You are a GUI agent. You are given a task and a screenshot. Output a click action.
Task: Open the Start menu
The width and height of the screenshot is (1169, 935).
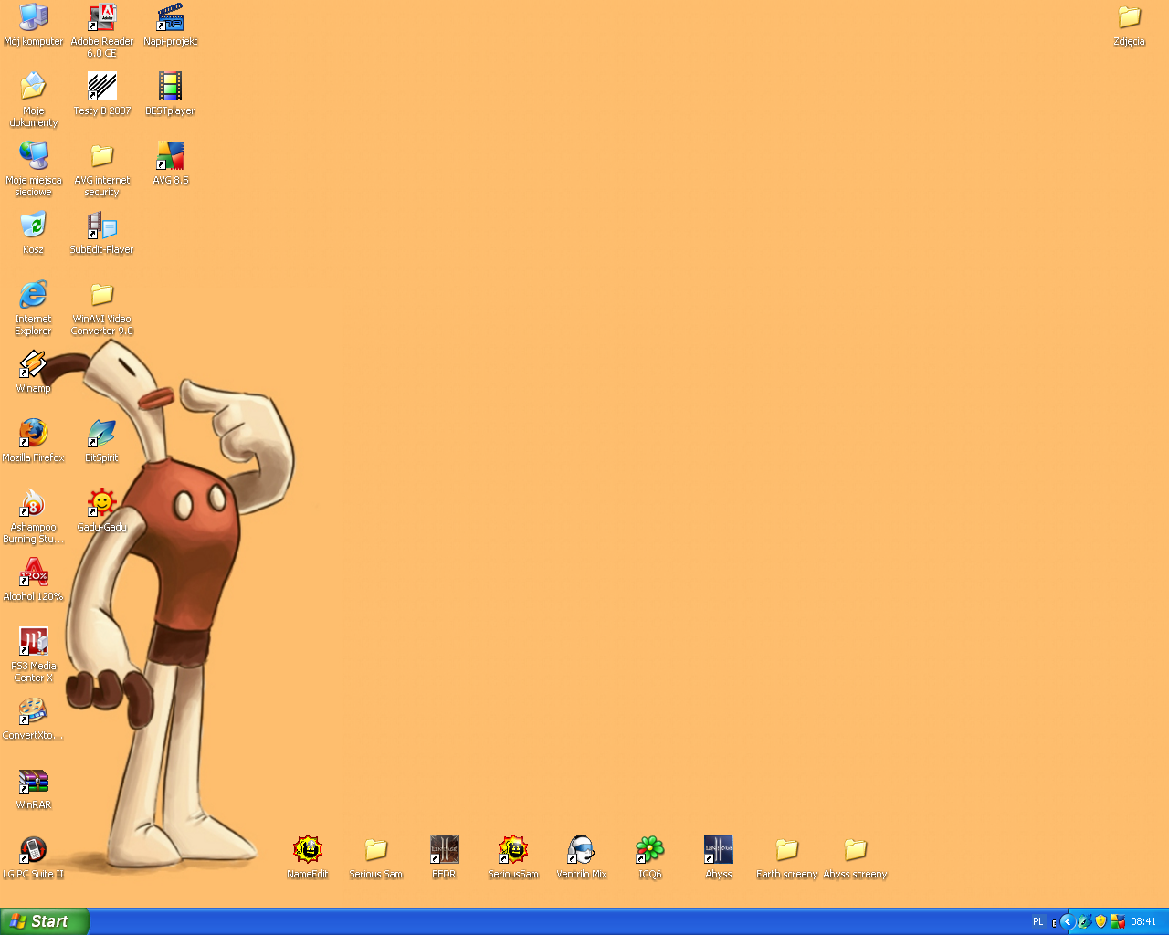(45, 921)
